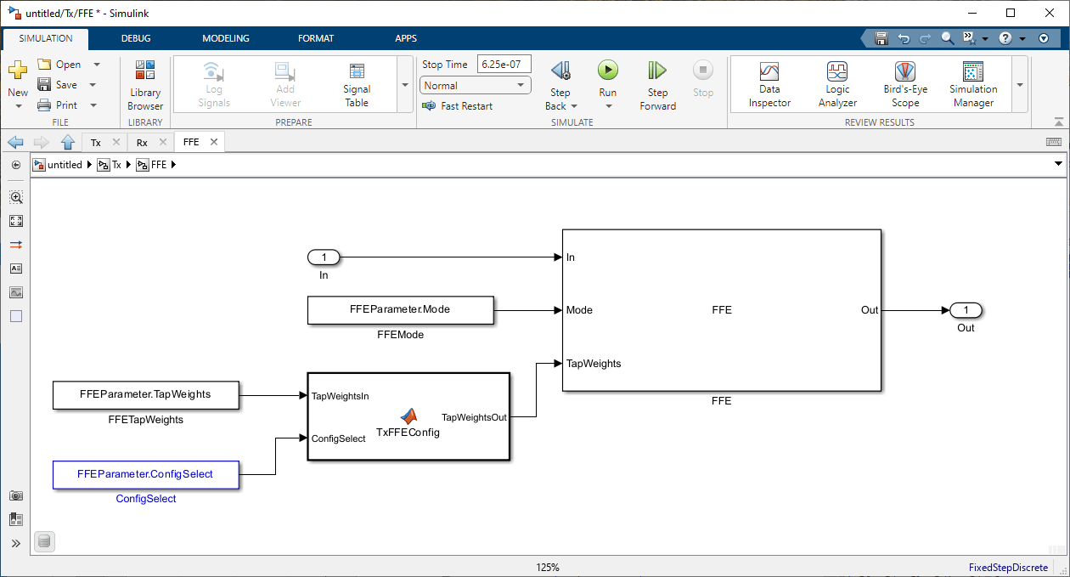The image size is (1070, 577).
Task: Open the breadcrumb bar dropdown arrow
Action: [x=1058, y=164]
